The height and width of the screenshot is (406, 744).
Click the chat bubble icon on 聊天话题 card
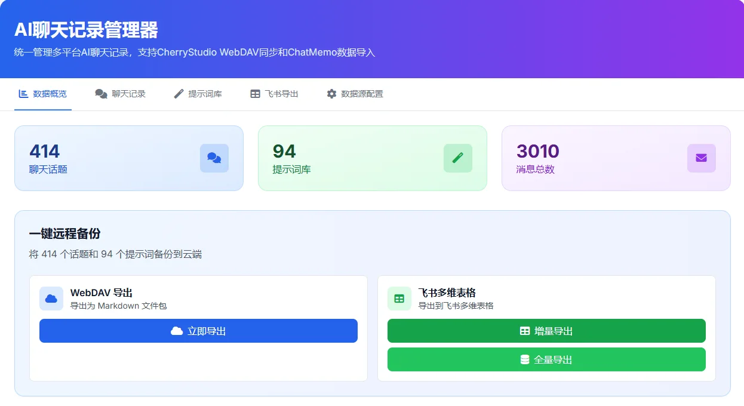click(214, 158)
